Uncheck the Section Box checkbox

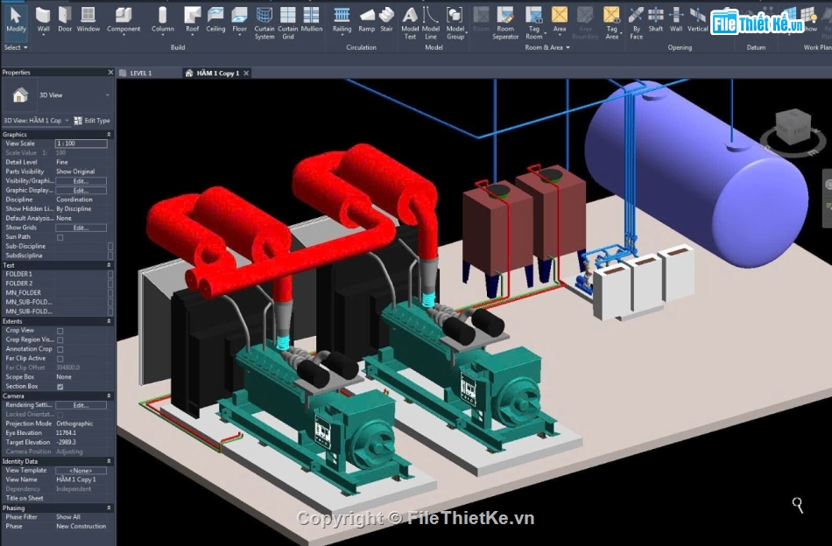[x=60, y=386]
